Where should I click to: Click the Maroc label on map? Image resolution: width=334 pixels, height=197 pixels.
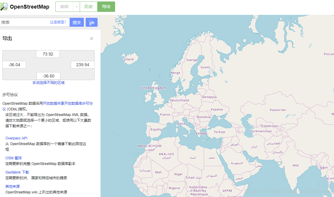(x=142, y=146)
